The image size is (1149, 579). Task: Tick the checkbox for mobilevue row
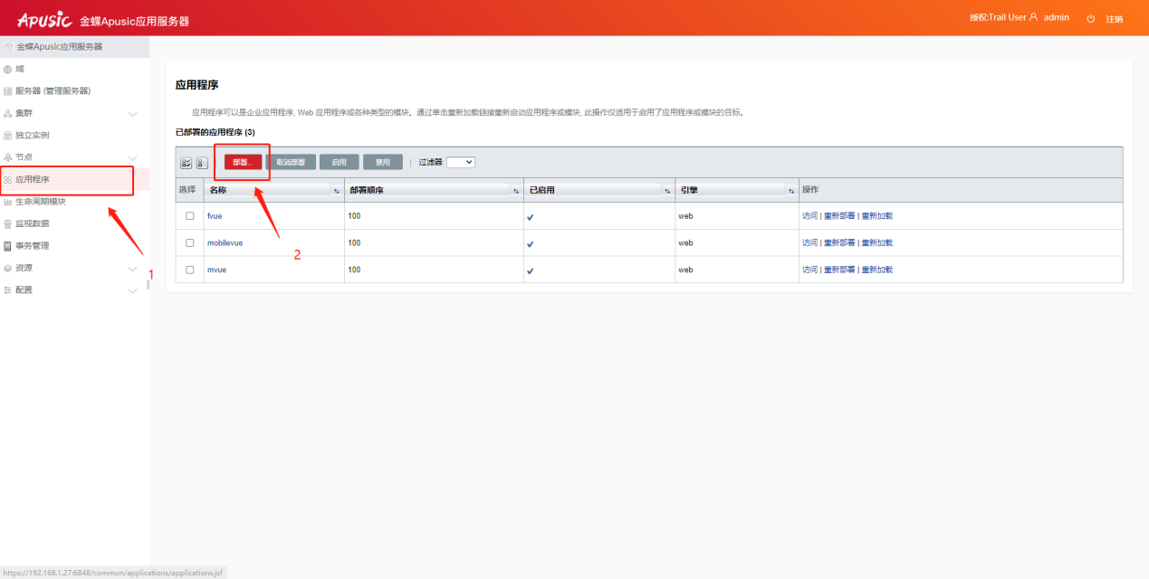point(190,243)
